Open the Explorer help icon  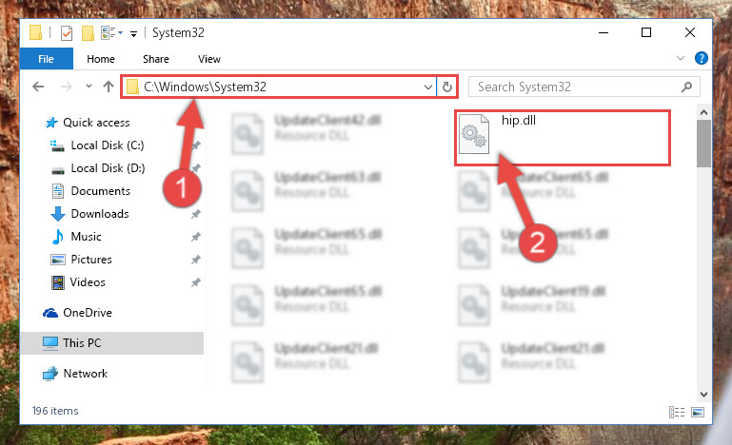click(x=701, y=58)
